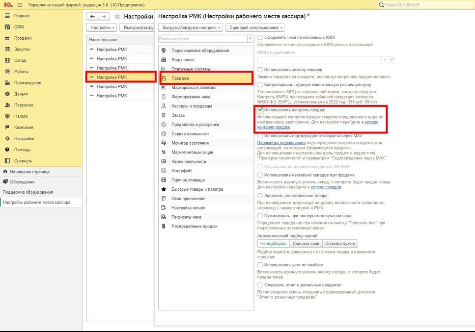Viewport: 475px width, 332px height.
Task: Go back with the left arrow button
Action: tap(92, 16)
